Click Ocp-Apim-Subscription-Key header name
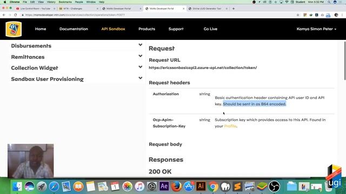The width and height of the screenshot is (346, 194). tap(169, 123)
